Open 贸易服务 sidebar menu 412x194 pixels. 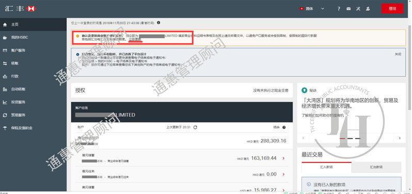pos(33,115)
